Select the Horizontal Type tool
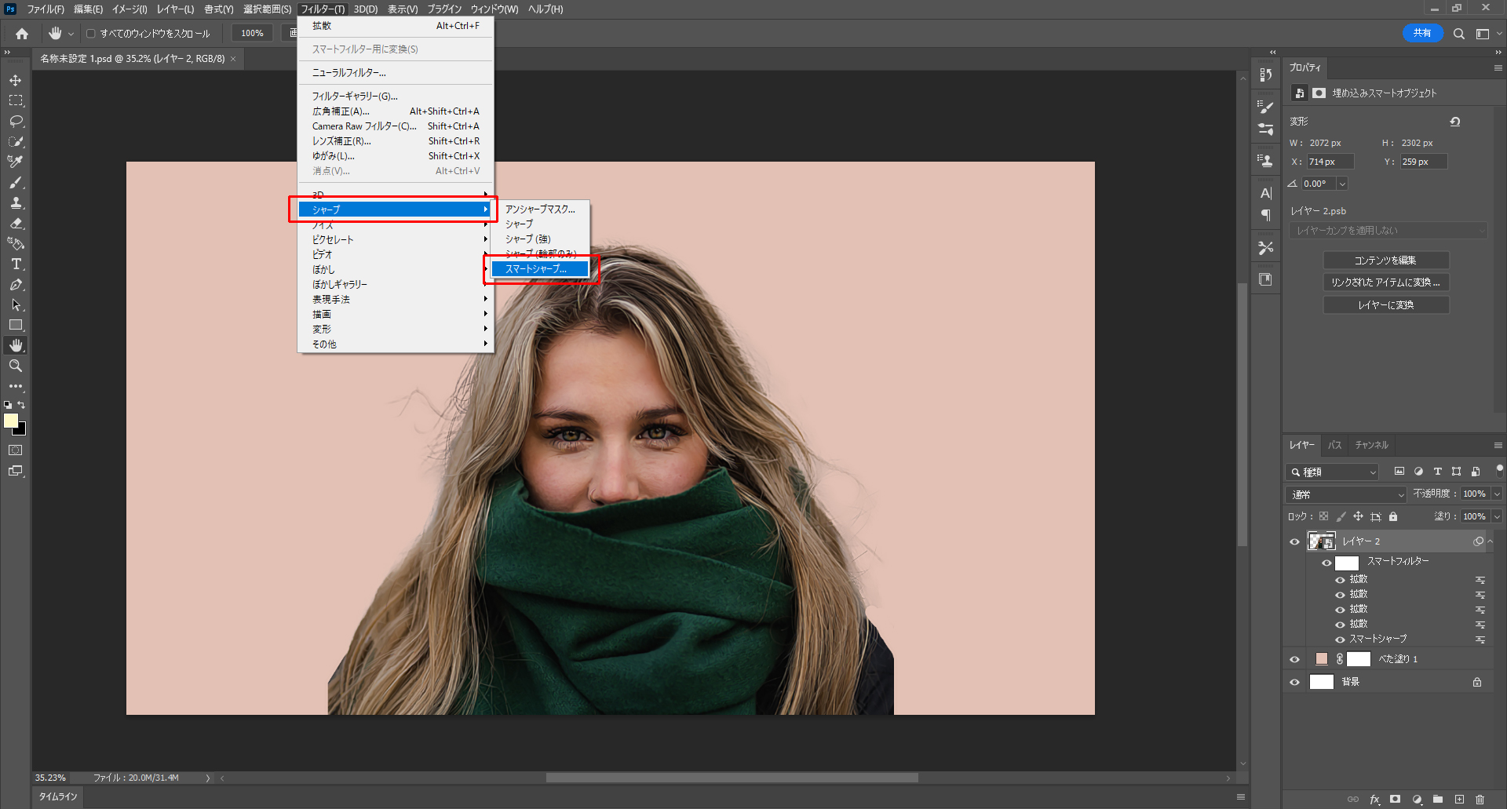 point(16,264)
